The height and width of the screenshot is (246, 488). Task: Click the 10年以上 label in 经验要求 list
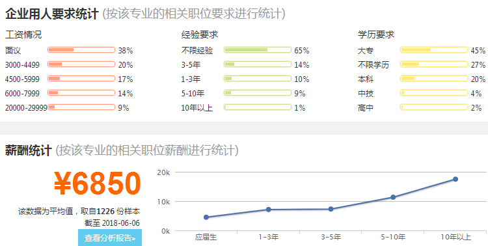[197, 108]
